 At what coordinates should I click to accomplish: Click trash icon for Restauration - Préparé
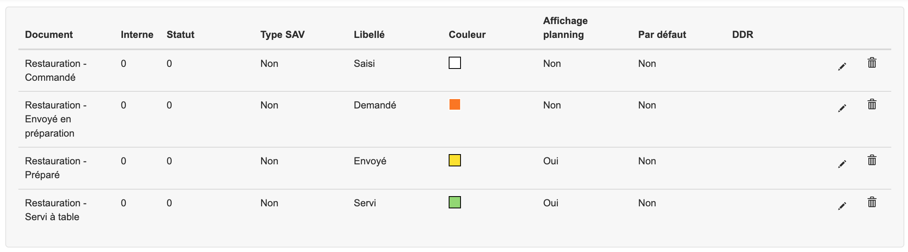(872, 160)
